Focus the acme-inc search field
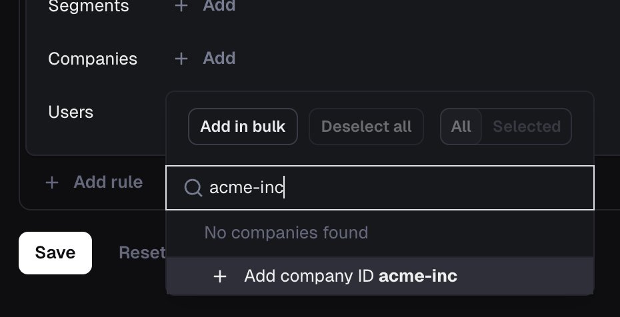 pyautogui.click(x=380, y=188)
